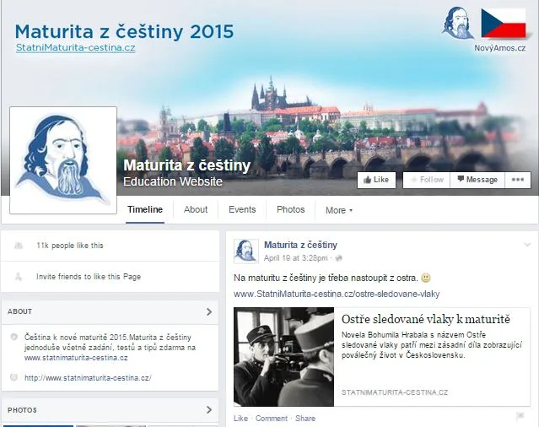Click the Comenius logo in cover corner
Image resolution: width=539 pixels, height=427 pixels.
[x=457, y=23]
